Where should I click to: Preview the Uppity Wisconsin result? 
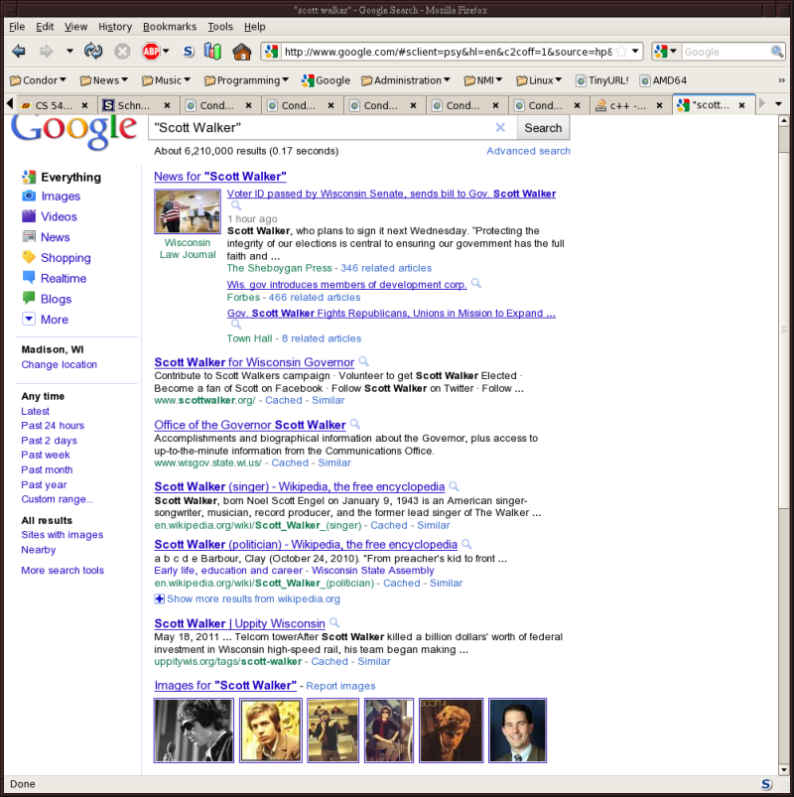coord(333,622)
